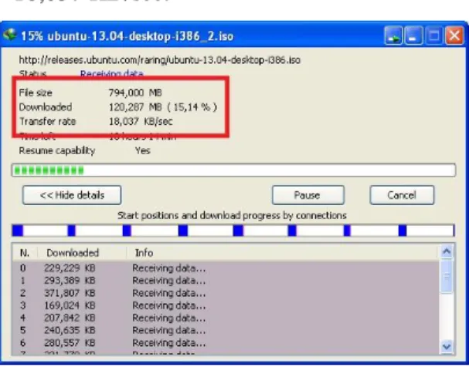Image resolution: width=469 pixels, height=367 pixels.
Task: Select connection row 207,842 KB
Action: (x=226, y=318)
